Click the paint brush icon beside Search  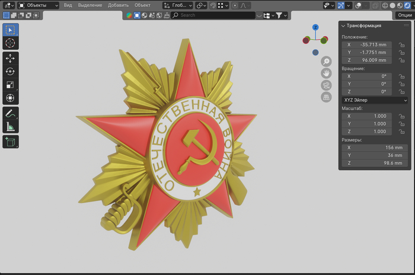coord(167,15)
